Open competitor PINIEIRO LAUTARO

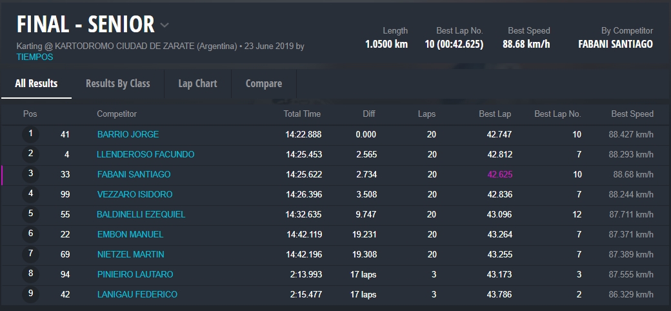coord(135,274)
